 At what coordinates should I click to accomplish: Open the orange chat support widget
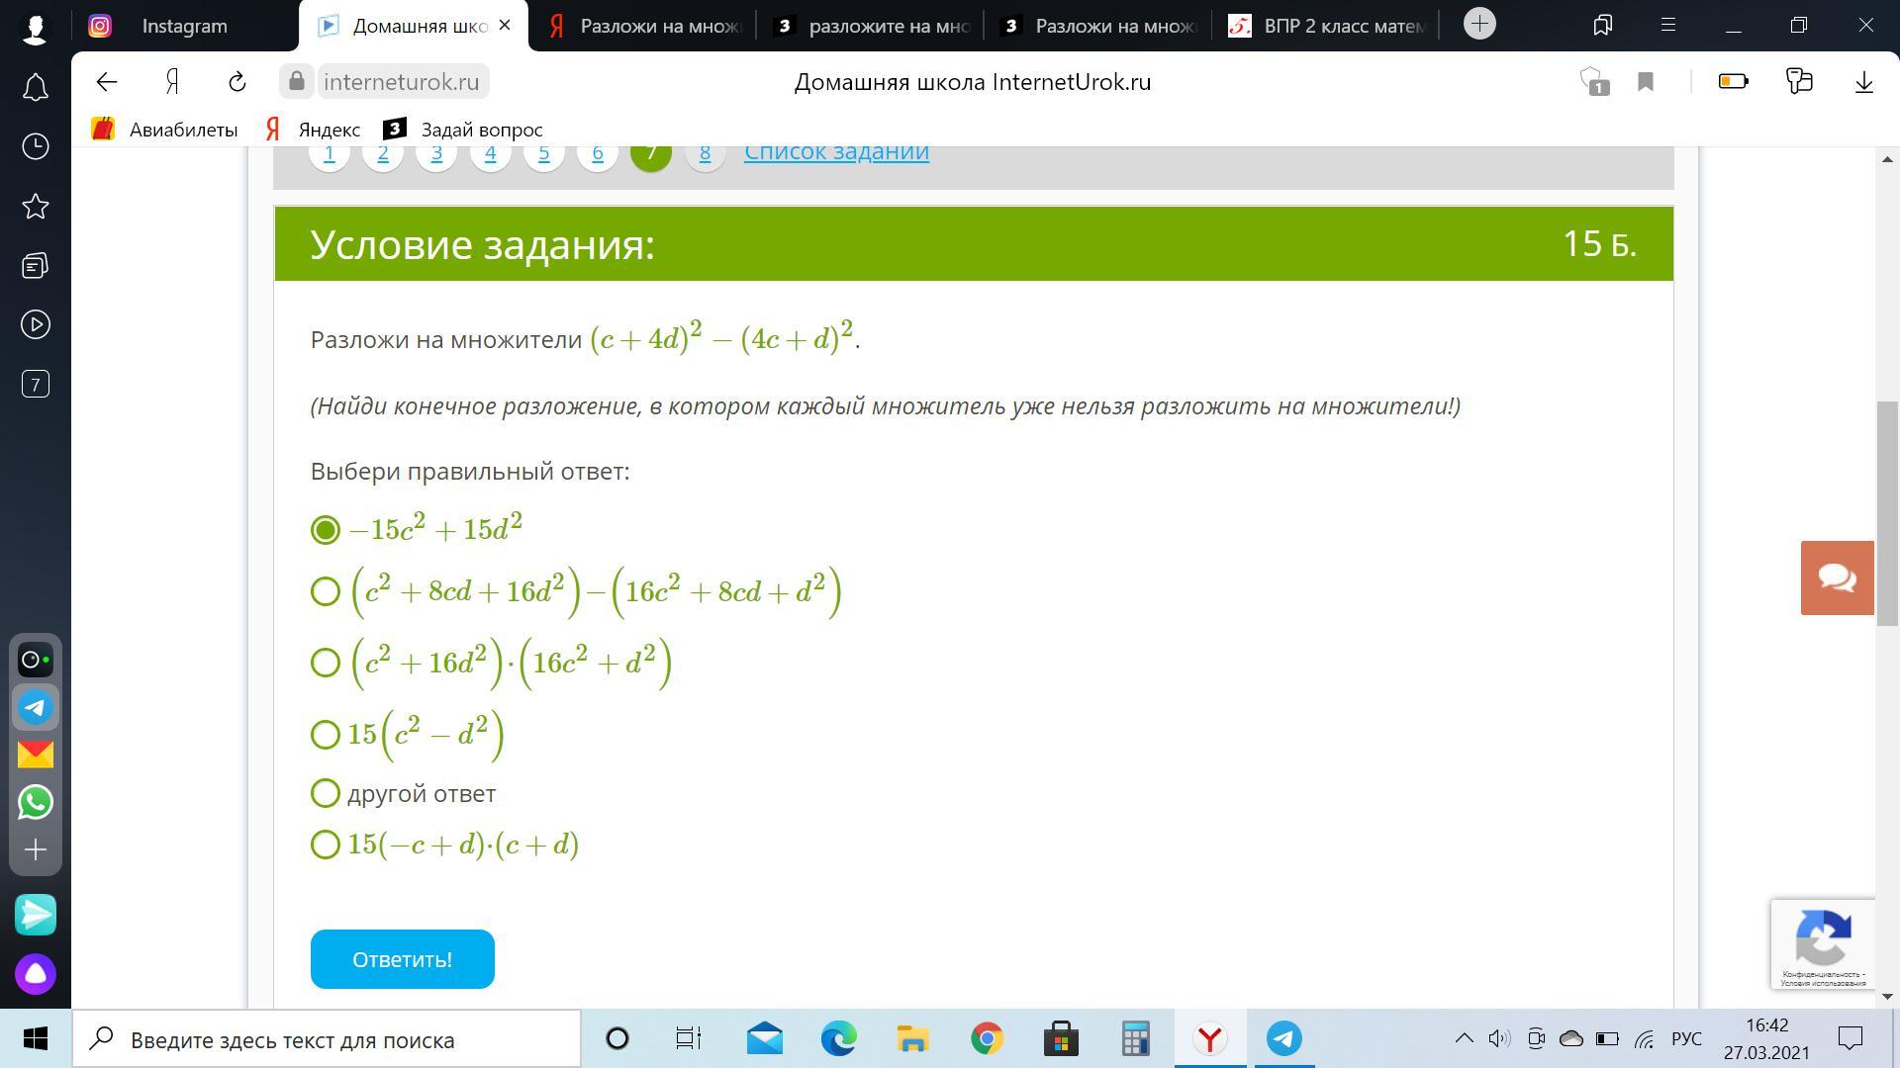pyautogui.click(x=1837, y=578)
